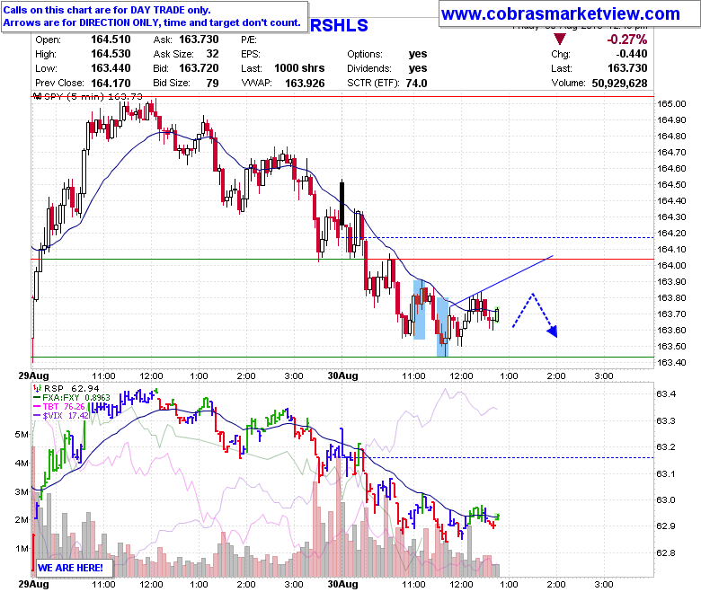Image resolution: width=701 pixels, height=592 pixels.
Task: Click the RSP 62.94 legend entry
Action: [71, 388]
